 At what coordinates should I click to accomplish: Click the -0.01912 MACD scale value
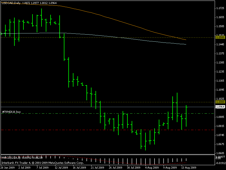click(x=221, y=163)
